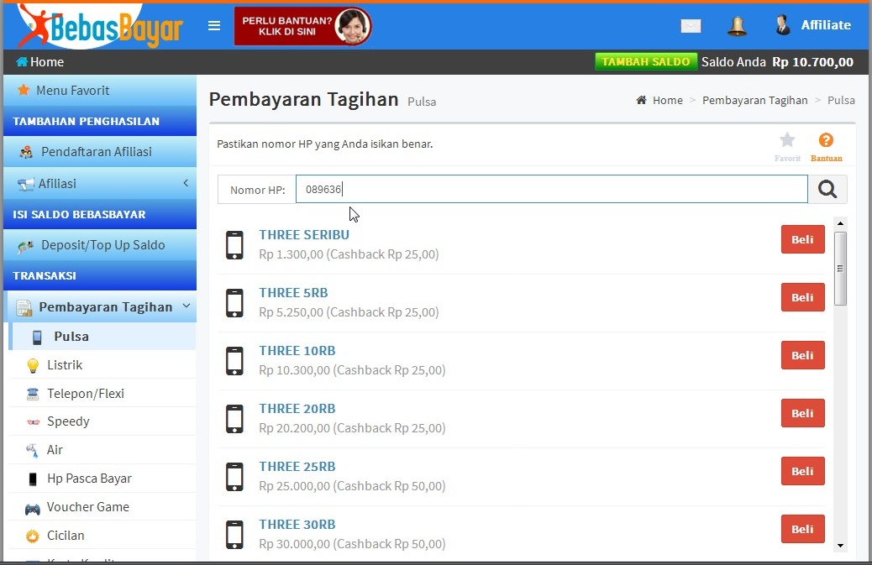Click the BebasBayar logo

click(x=101, y=25)
